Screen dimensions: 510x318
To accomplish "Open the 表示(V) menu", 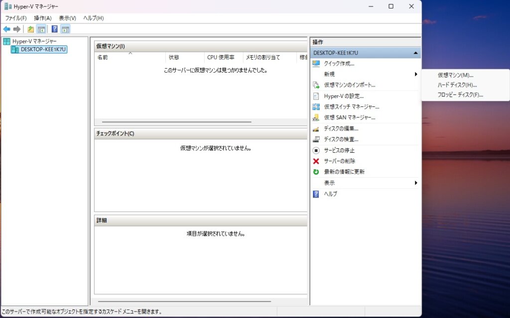I will (x=67, y=18).
